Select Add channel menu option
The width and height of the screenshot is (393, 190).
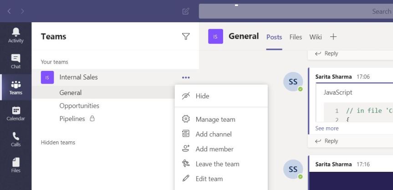coord(213,134)
